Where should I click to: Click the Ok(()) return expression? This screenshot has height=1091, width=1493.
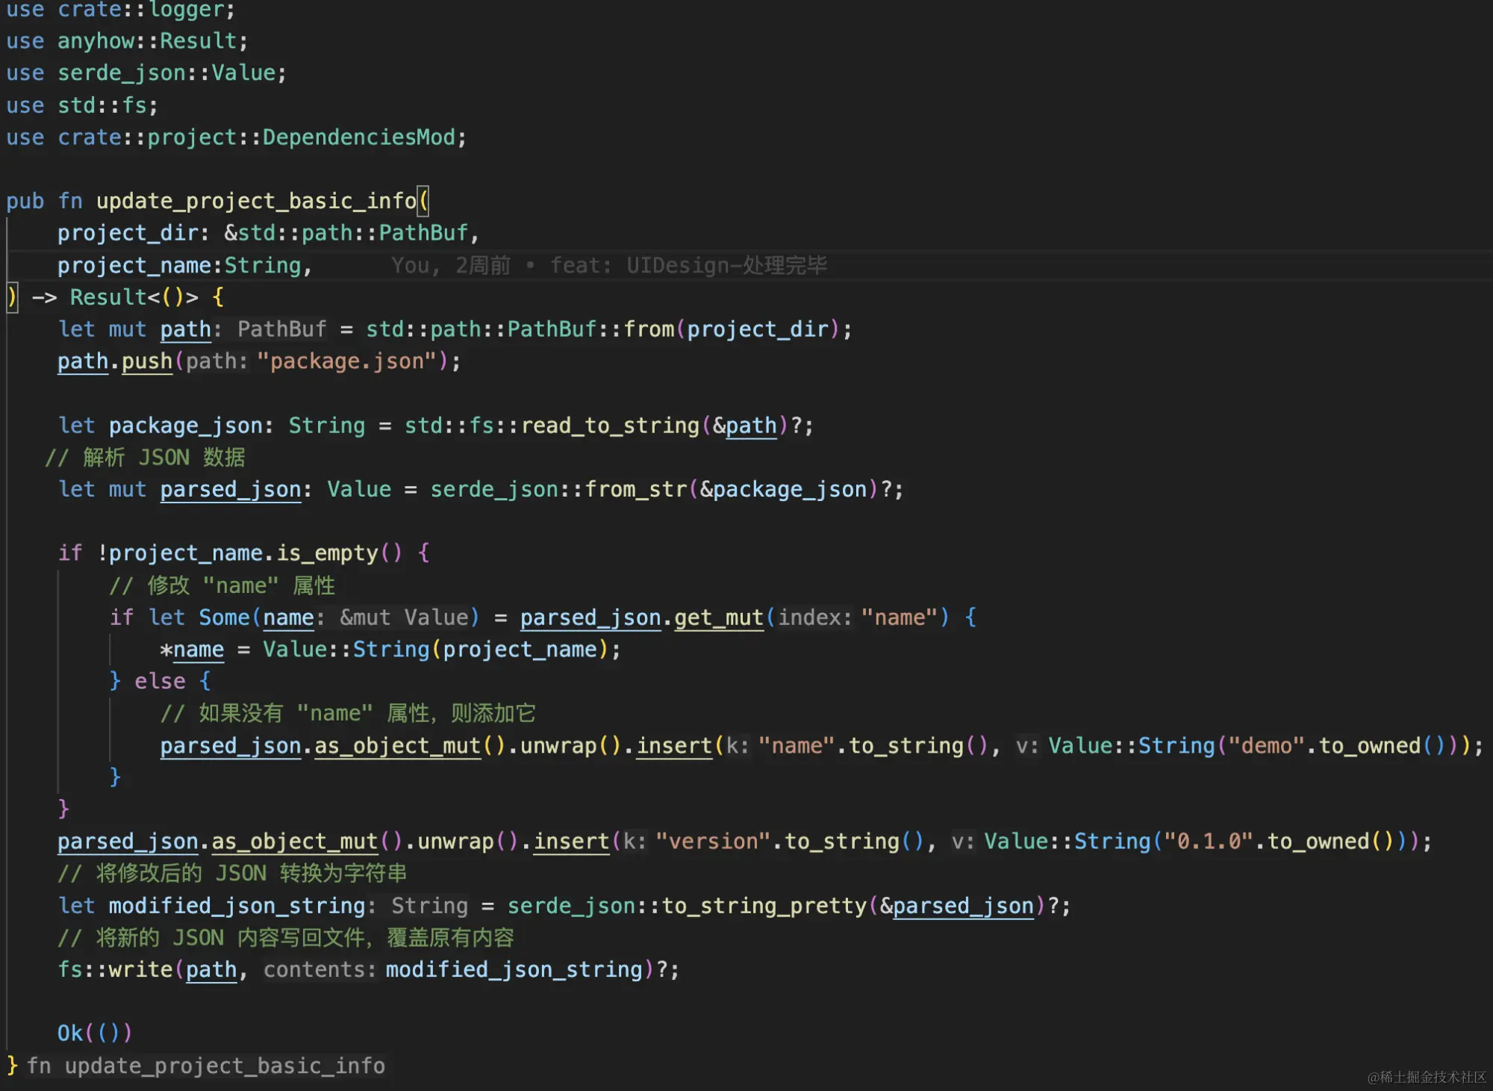[x=95, y=1034]
